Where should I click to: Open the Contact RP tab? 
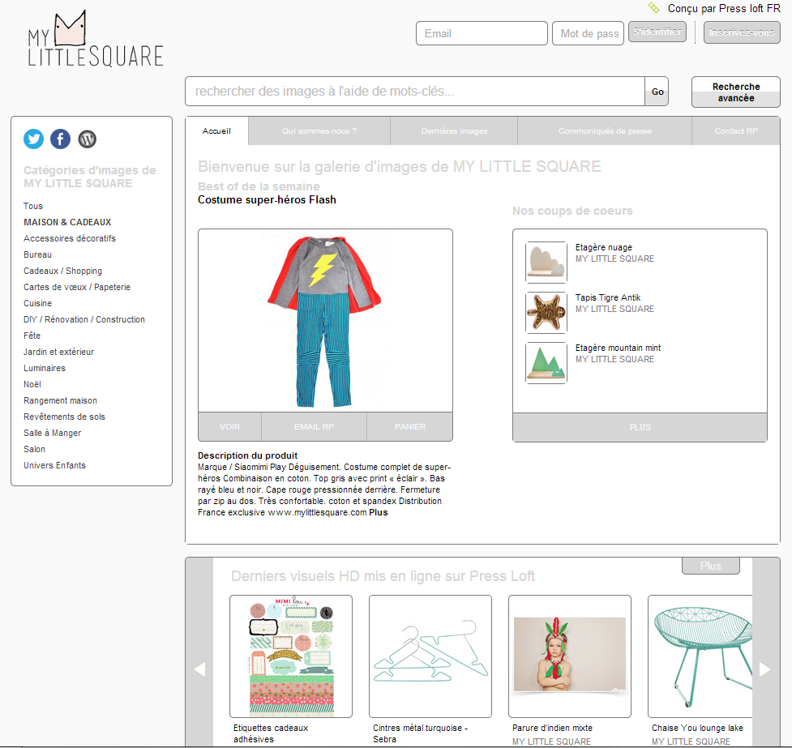tap(736, 130)
